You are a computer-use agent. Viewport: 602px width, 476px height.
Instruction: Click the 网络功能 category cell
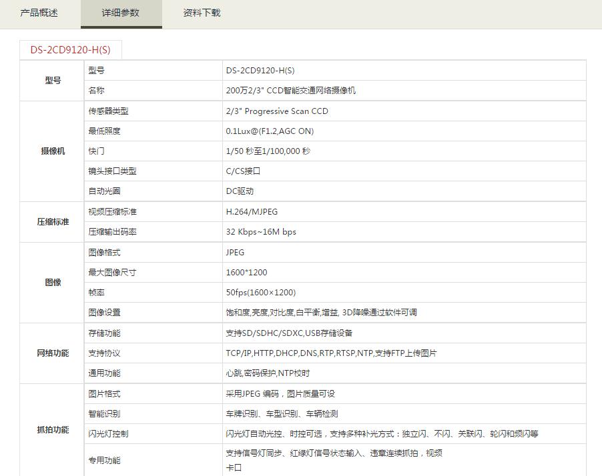pos(53,353)
